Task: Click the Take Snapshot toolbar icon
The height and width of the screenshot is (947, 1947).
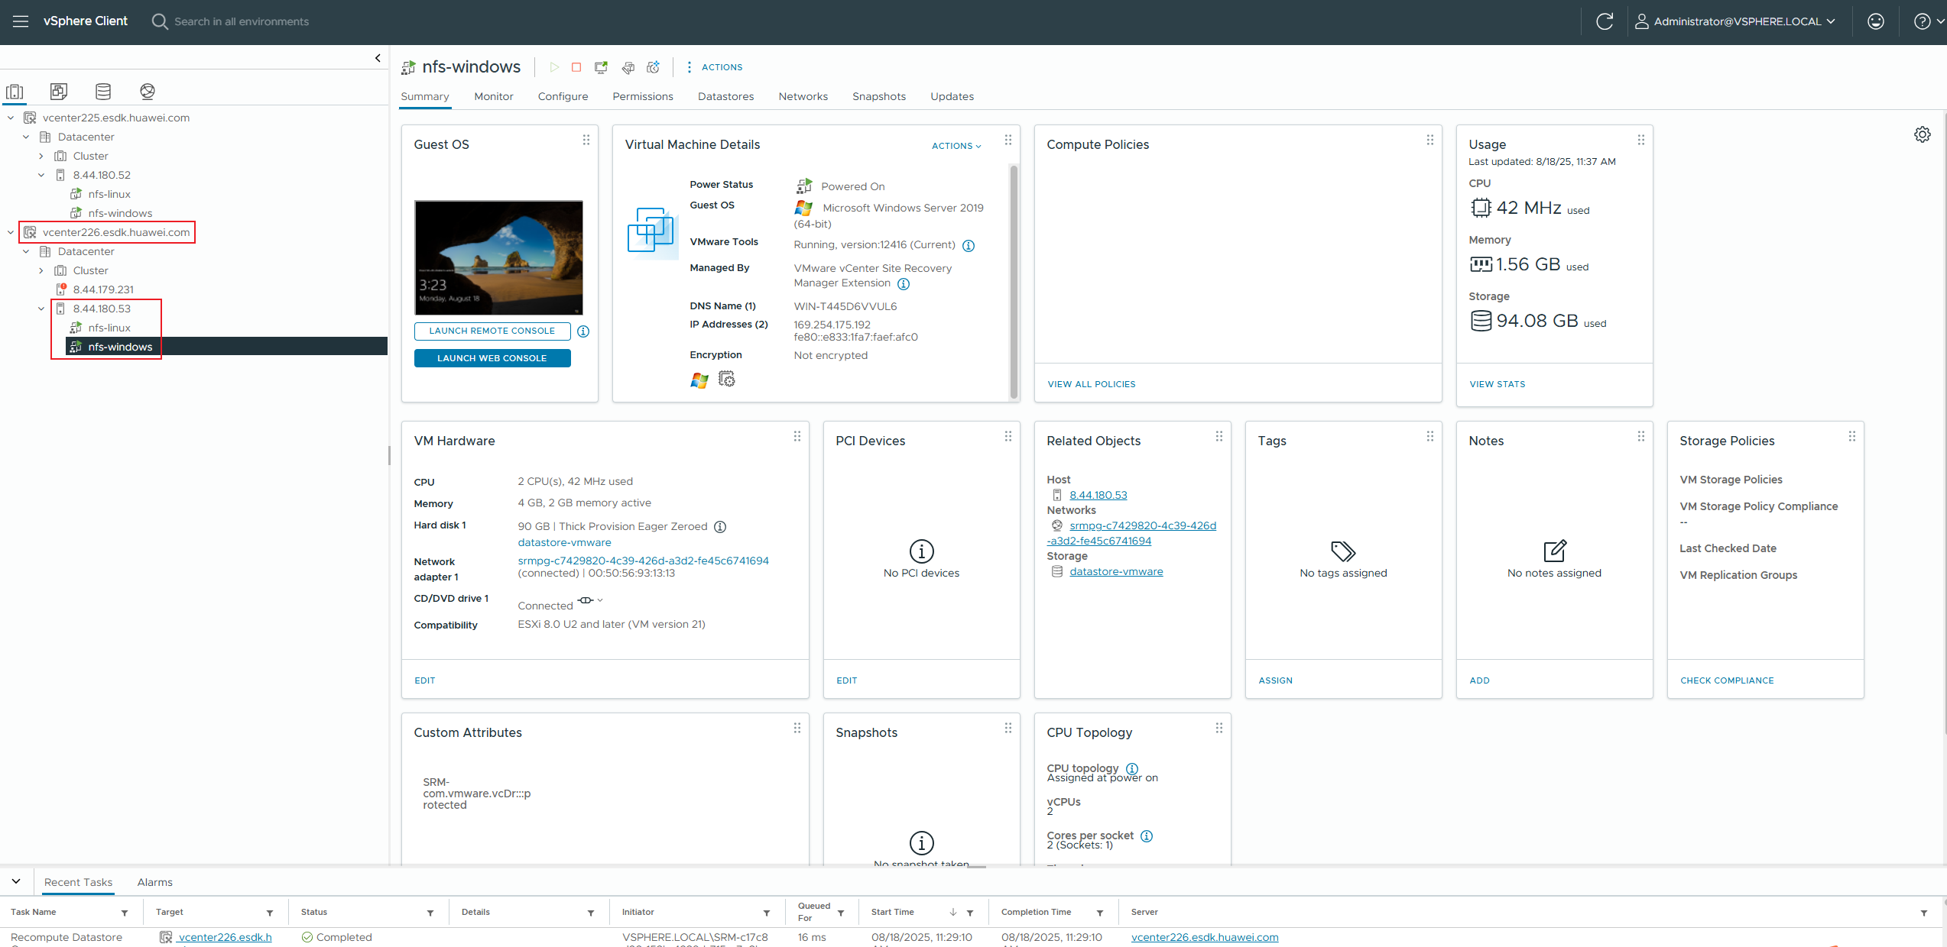Action: 653,67
